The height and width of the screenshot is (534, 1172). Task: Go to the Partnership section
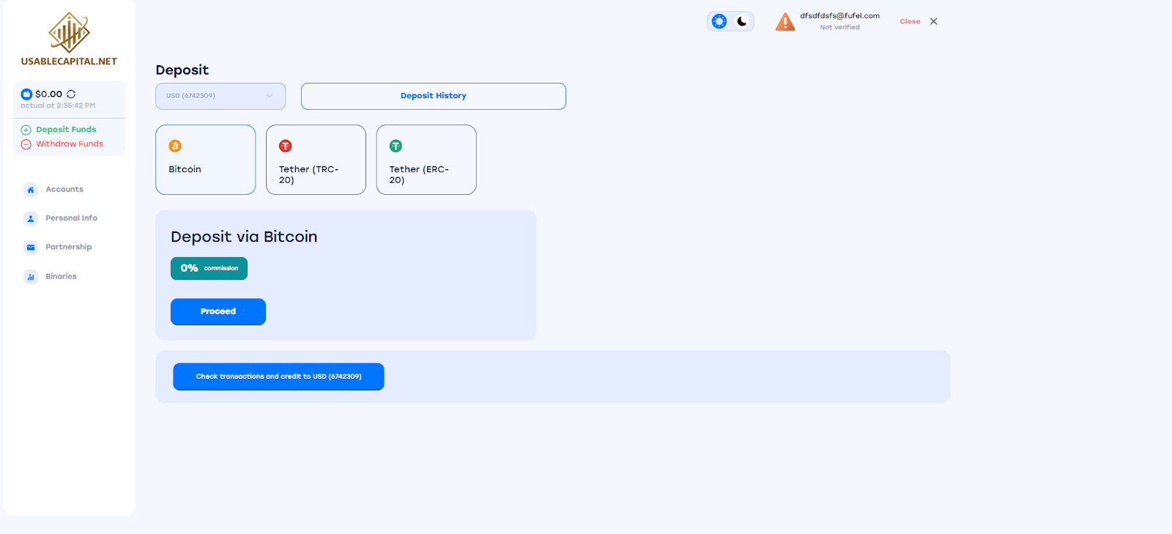point(68,247)
